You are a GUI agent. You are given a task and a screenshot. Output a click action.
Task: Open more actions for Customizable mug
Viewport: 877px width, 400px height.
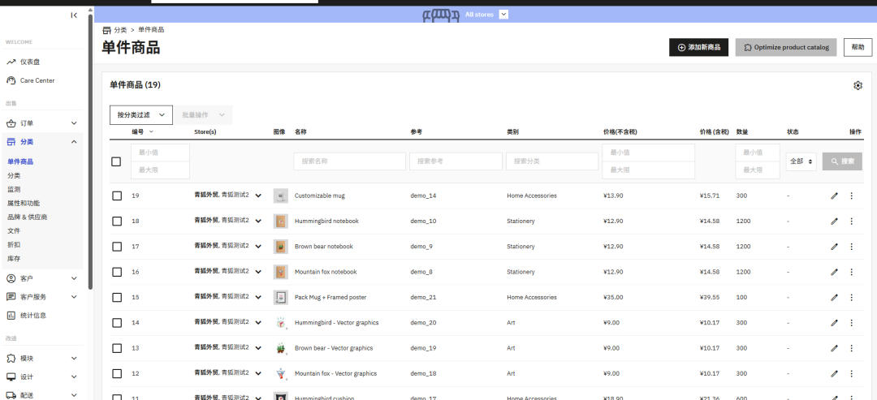tap(851, 196)
